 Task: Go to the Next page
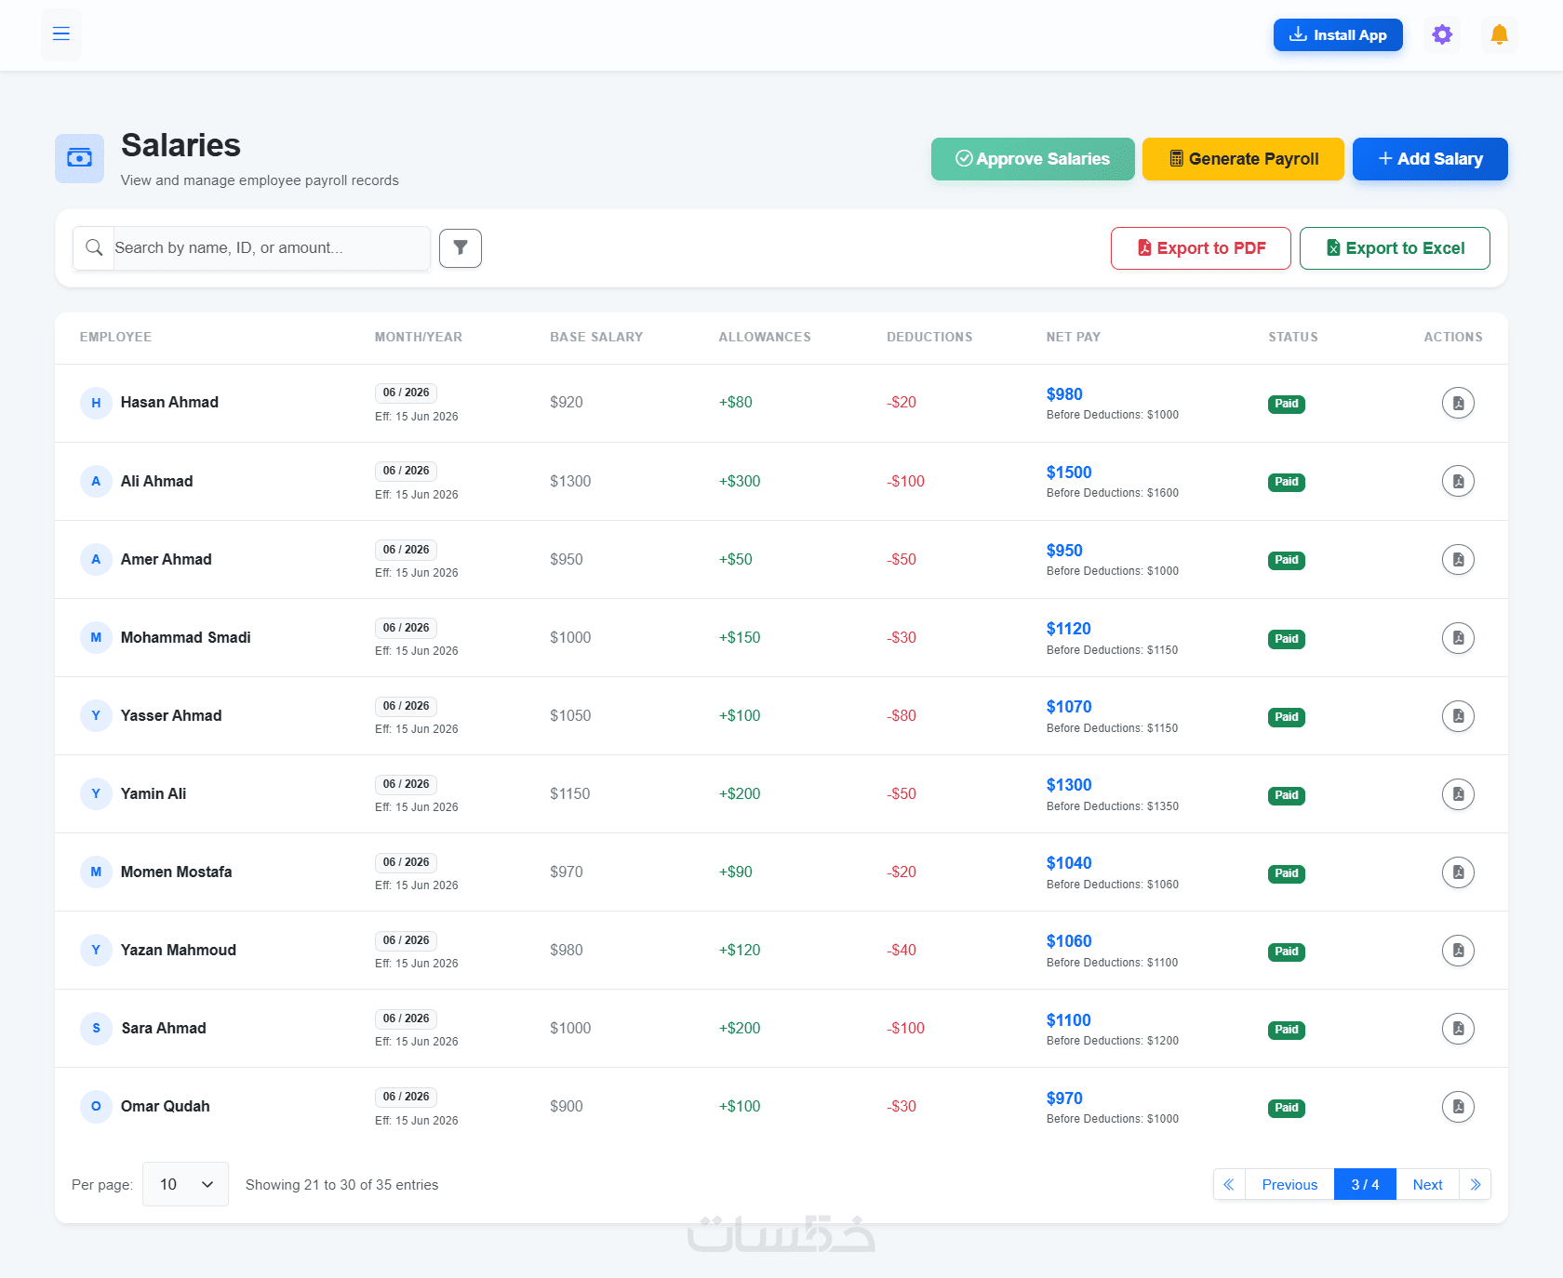(x=1427, y=1184)
